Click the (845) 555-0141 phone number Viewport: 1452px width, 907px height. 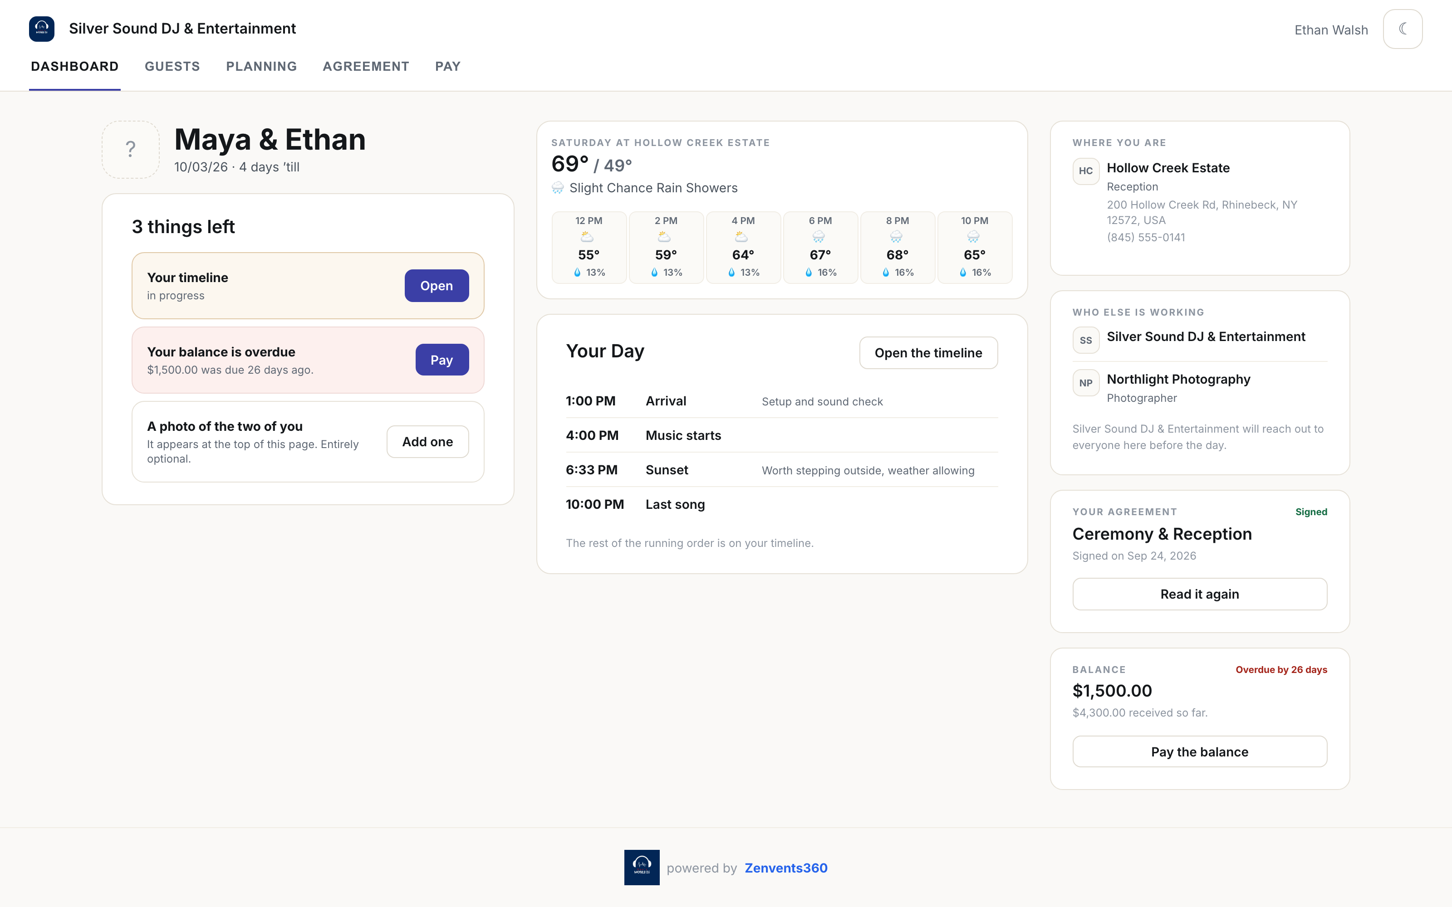(x=1145, y=237)
